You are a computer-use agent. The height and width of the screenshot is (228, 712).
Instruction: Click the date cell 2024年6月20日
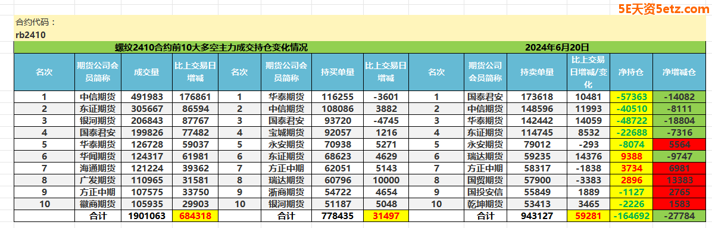[557, 47]
